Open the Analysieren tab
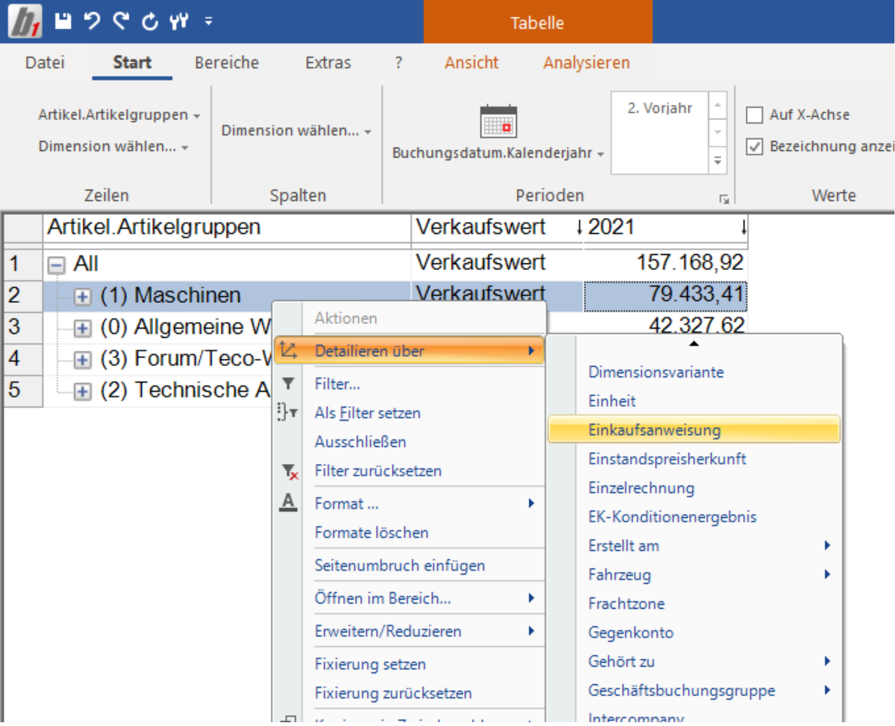Viewport: 895px width, 726px height. pos(587,63)
